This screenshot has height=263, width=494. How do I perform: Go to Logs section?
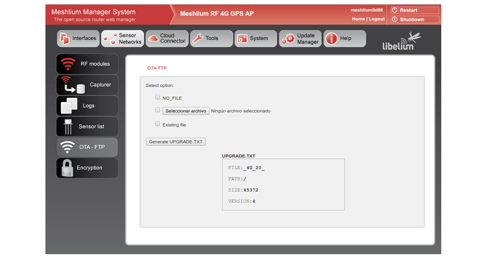[87, 106]
